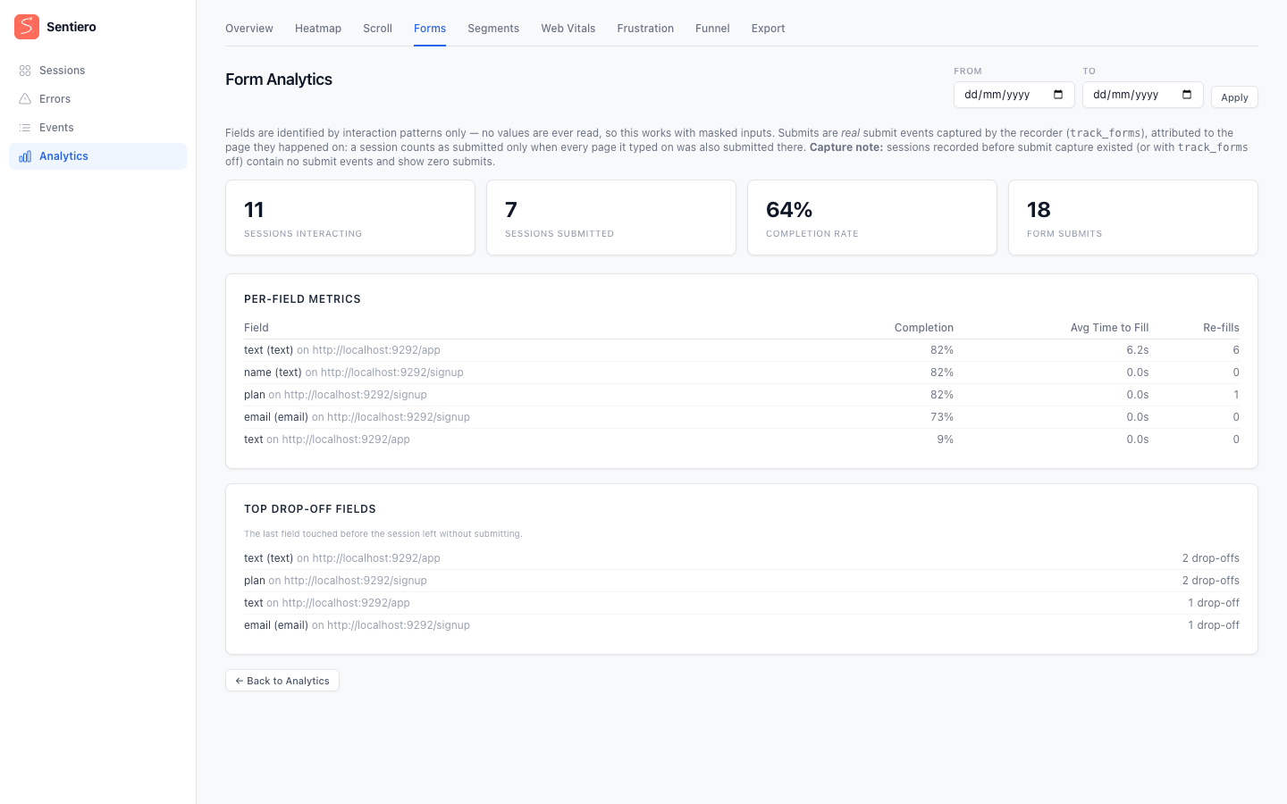Select 'plan' row in Per-Field Metrics
Image resolution: width=1287 pixels, height=804 pixels.
[742, 395]
